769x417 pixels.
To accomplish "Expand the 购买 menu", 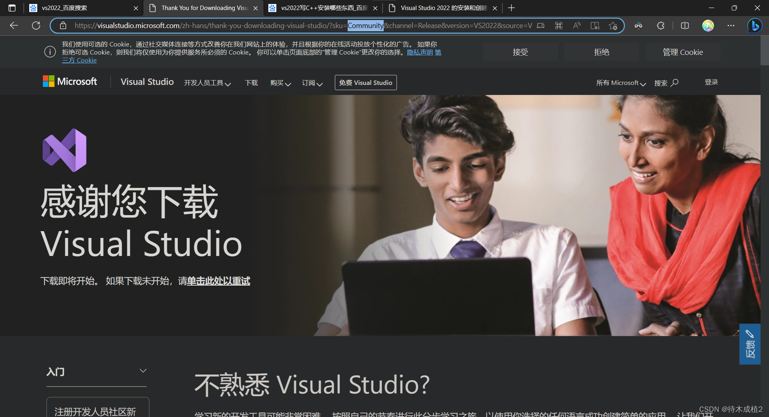I will click(x=280, y=83).
